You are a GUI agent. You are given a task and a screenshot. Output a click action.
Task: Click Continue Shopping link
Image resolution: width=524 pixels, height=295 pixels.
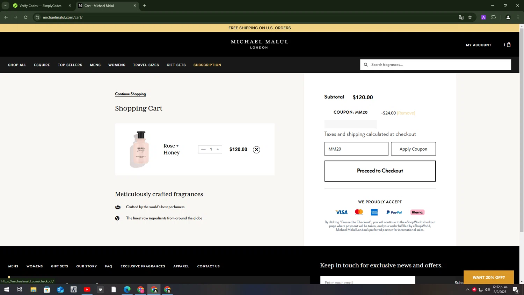(x=130, y=94)
